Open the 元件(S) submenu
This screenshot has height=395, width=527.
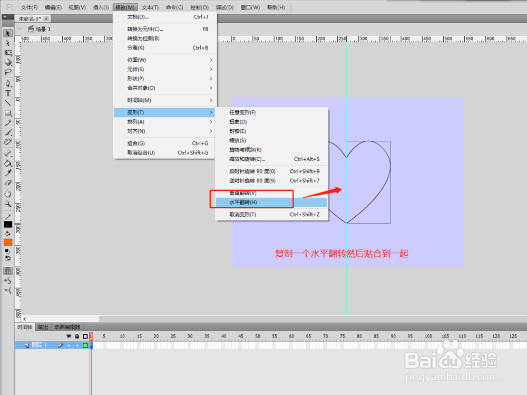coord(165,69)
